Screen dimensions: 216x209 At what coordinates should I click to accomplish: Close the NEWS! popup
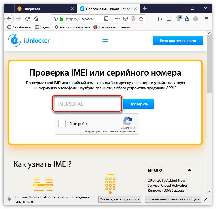pyautogui.click(x=190, y=170)
